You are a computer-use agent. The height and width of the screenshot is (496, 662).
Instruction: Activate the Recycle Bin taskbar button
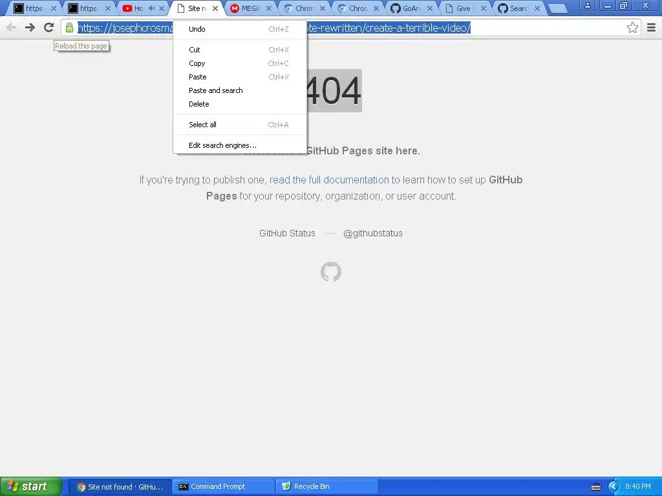[x=326, y=487]
